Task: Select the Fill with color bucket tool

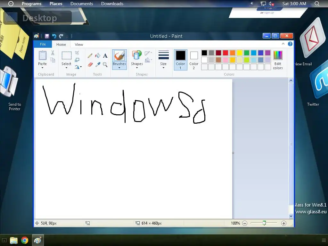Action: [97, 56]
